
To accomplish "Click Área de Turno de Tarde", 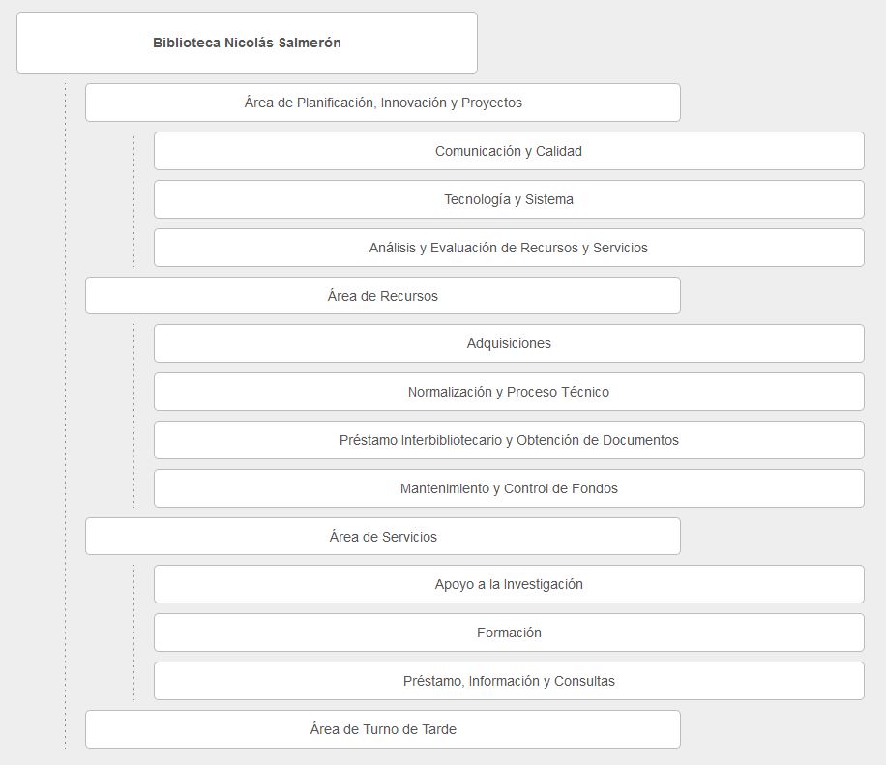I will 382,729.
